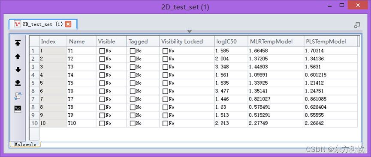Image resolution: width=371 pixels, height=157 pixels.
Task: Toggle Visible checkbox for T1
Action: [x=102, y=51]
